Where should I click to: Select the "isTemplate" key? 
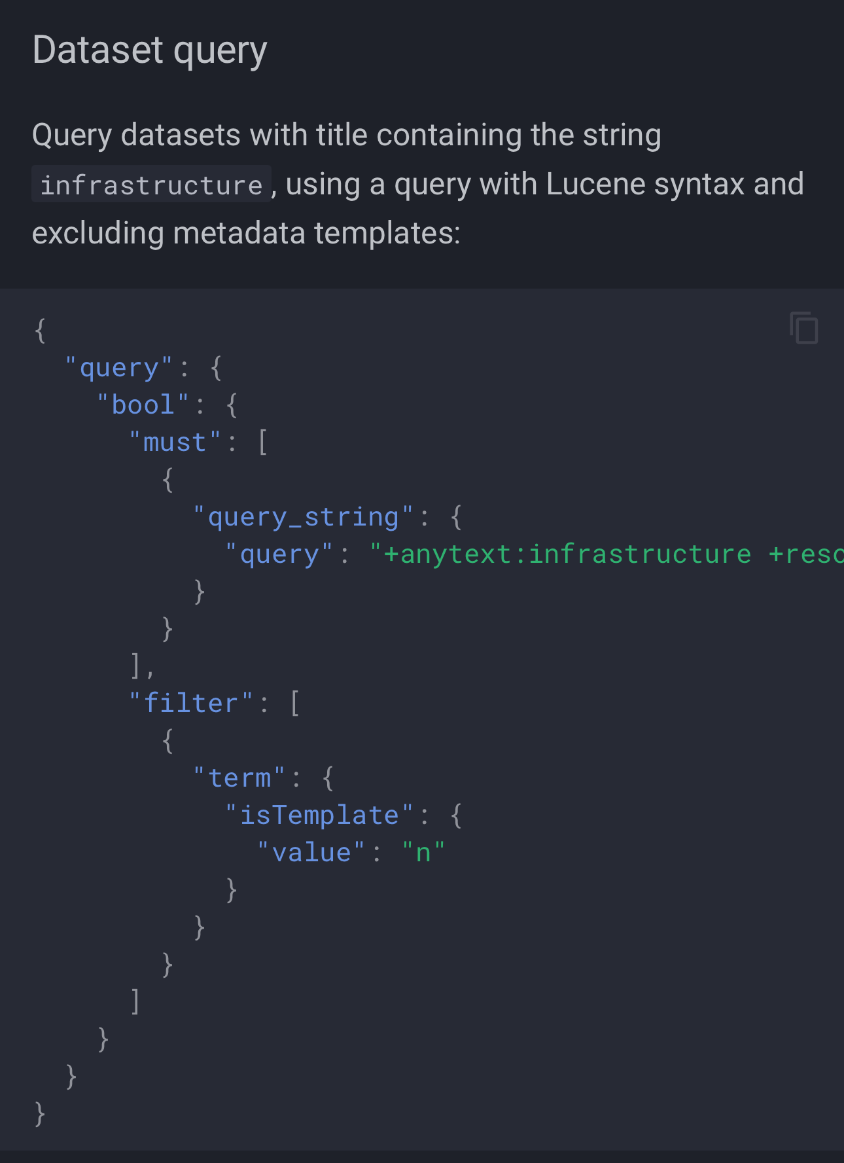click(319, 815)
